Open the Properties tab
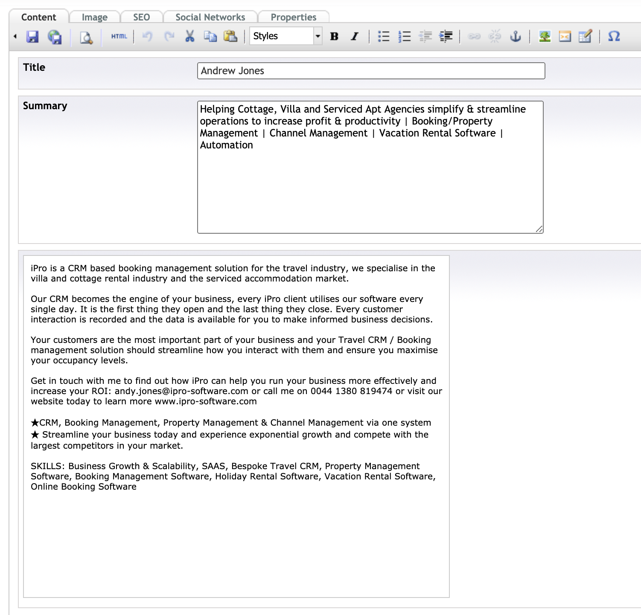 tap(293, 17)
